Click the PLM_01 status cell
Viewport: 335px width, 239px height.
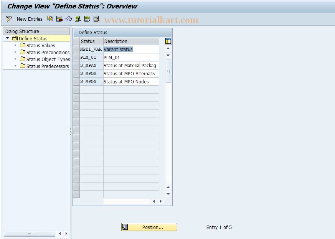(91, 57)
